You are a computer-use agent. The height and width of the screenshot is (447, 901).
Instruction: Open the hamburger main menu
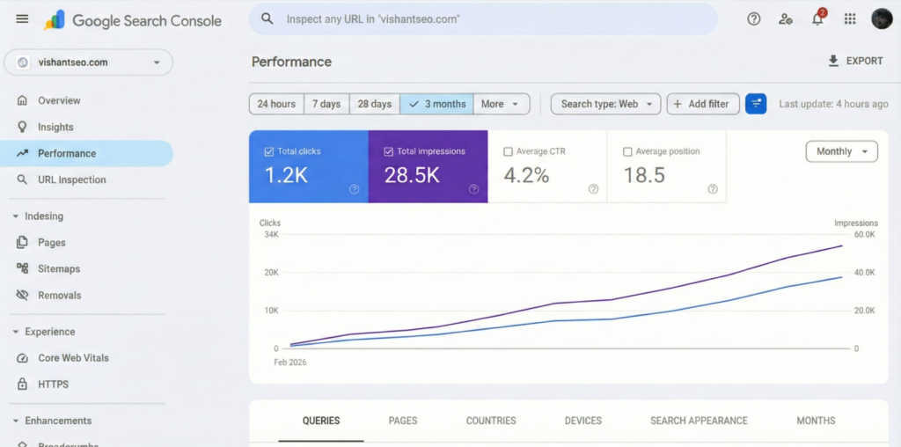[22, 19]
